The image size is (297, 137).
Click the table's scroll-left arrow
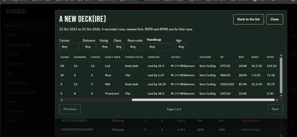click(61, 100)
